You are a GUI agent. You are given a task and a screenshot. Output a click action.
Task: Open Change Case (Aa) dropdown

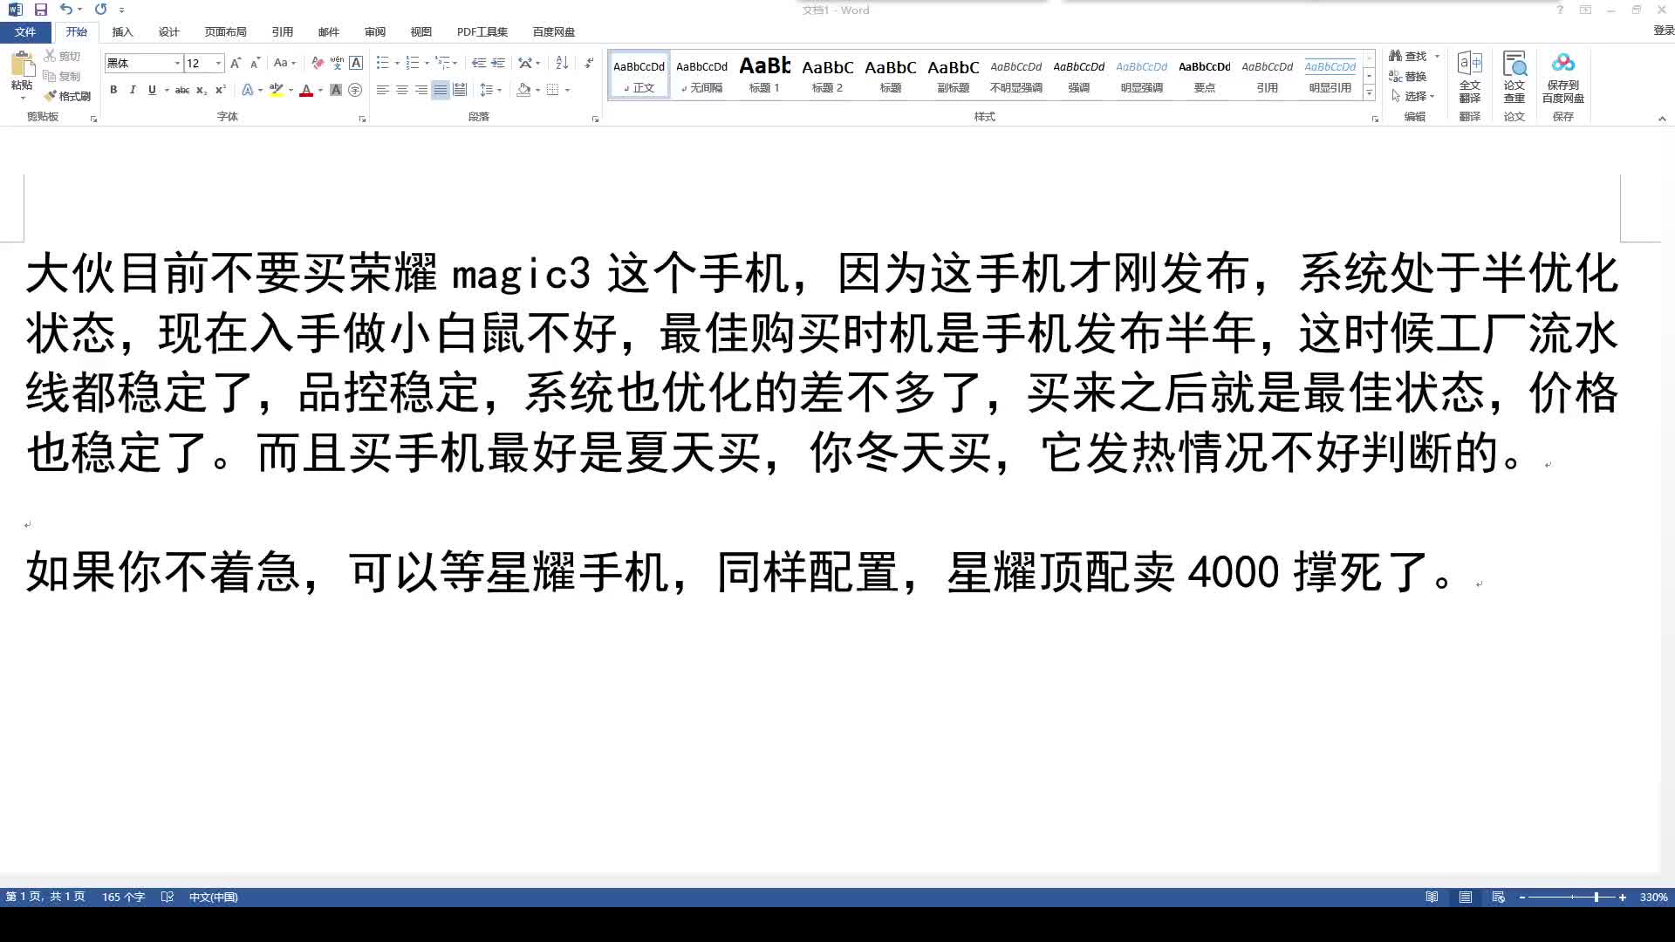click(284, 63)
